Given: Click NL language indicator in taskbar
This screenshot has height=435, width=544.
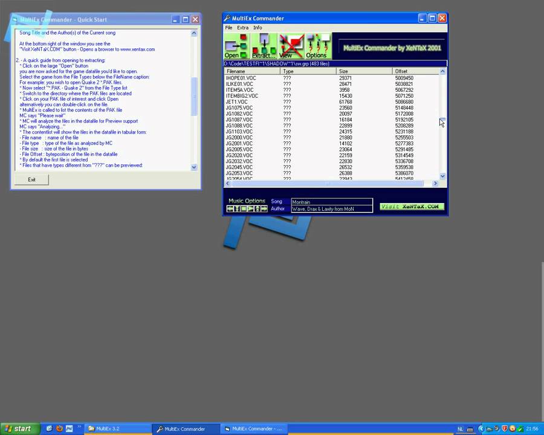Looking at the screenshot, I should tap(460, 429).
